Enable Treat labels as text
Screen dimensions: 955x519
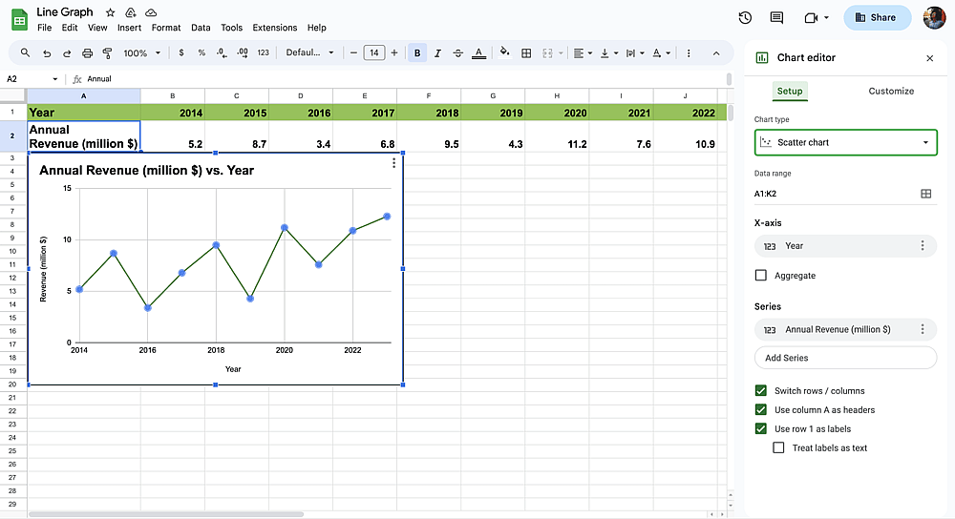tap(778, 447)
